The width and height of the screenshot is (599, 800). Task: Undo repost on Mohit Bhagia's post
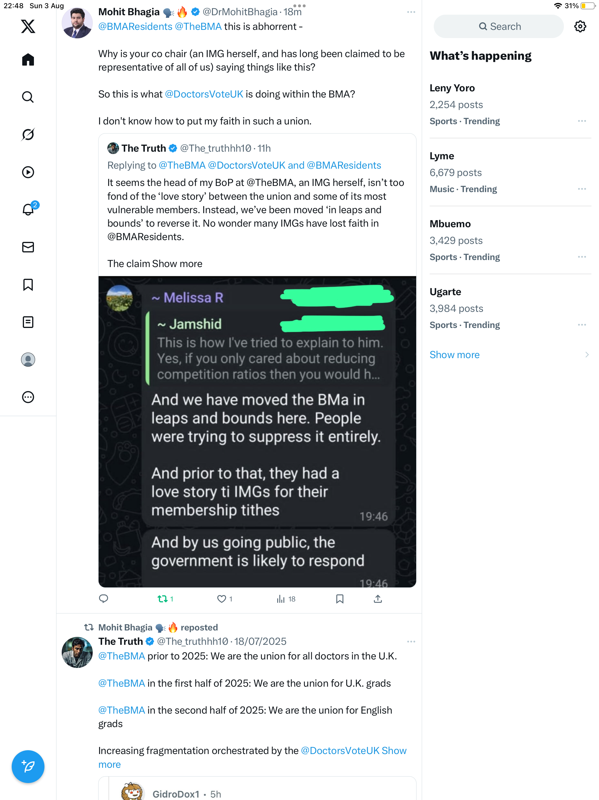pyautogui.click(x=163, y=599)
